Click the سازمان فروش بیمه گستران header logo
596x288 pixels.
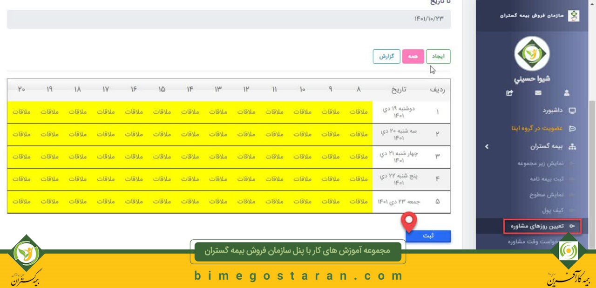pos(574,15)
